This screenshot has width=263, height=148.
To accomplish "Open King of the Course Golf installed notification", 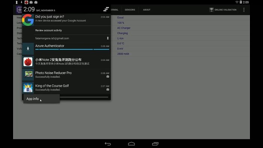I will pos(67,88).
